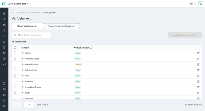Check the Admin El Junior checkbox
This screenshot has height=111, width=205.
coord(15,58)
